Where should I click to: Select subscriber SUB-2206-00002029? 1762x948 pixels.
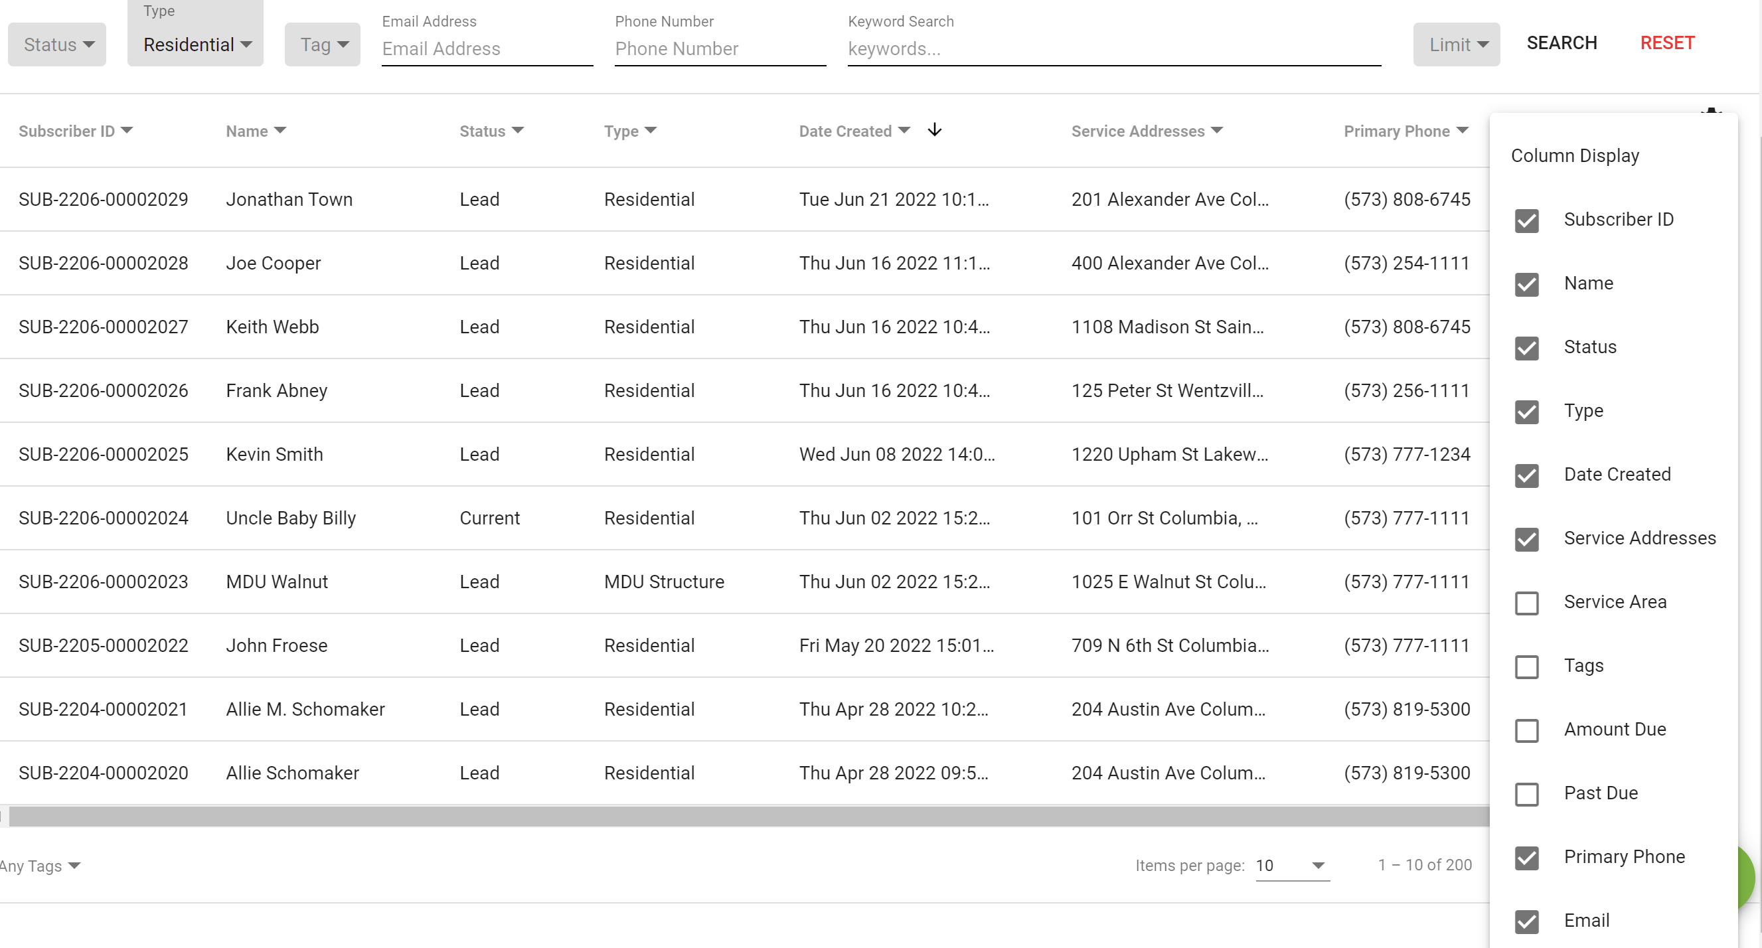pyautogui.click(x=104, y=199)
